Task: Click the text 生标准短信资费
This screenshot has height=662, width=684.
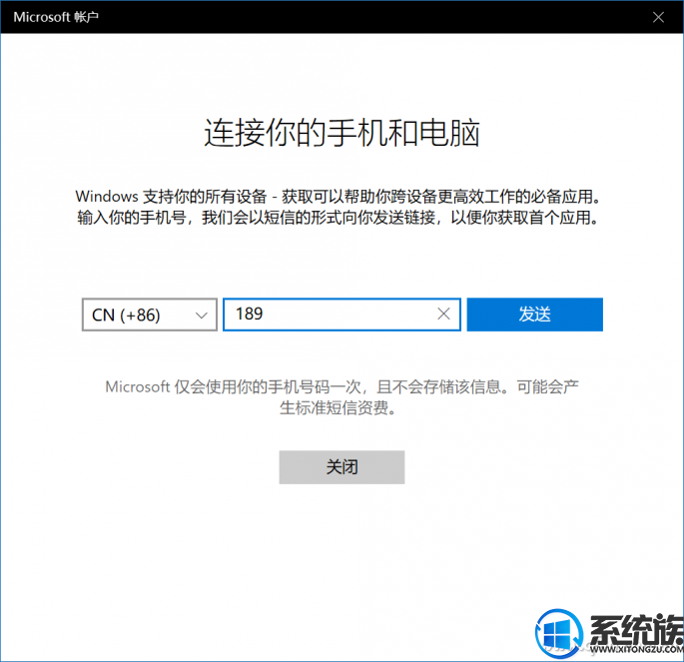Action: point(339,408)
